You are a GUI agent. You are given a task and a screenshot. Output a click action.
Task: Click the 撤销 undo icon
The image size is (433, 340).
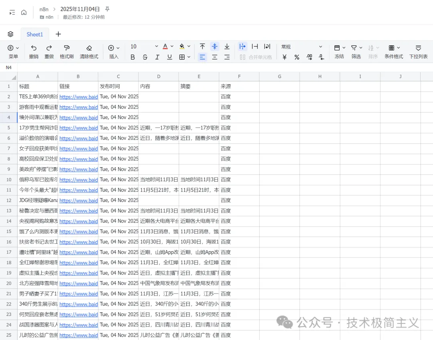(34, 48)
